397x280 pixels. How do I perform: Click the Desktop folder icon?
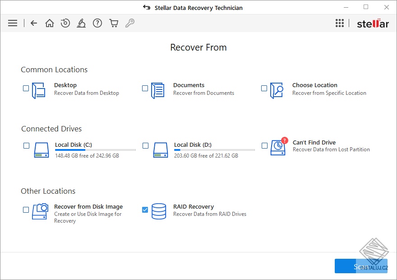click(x=39, y=90)
